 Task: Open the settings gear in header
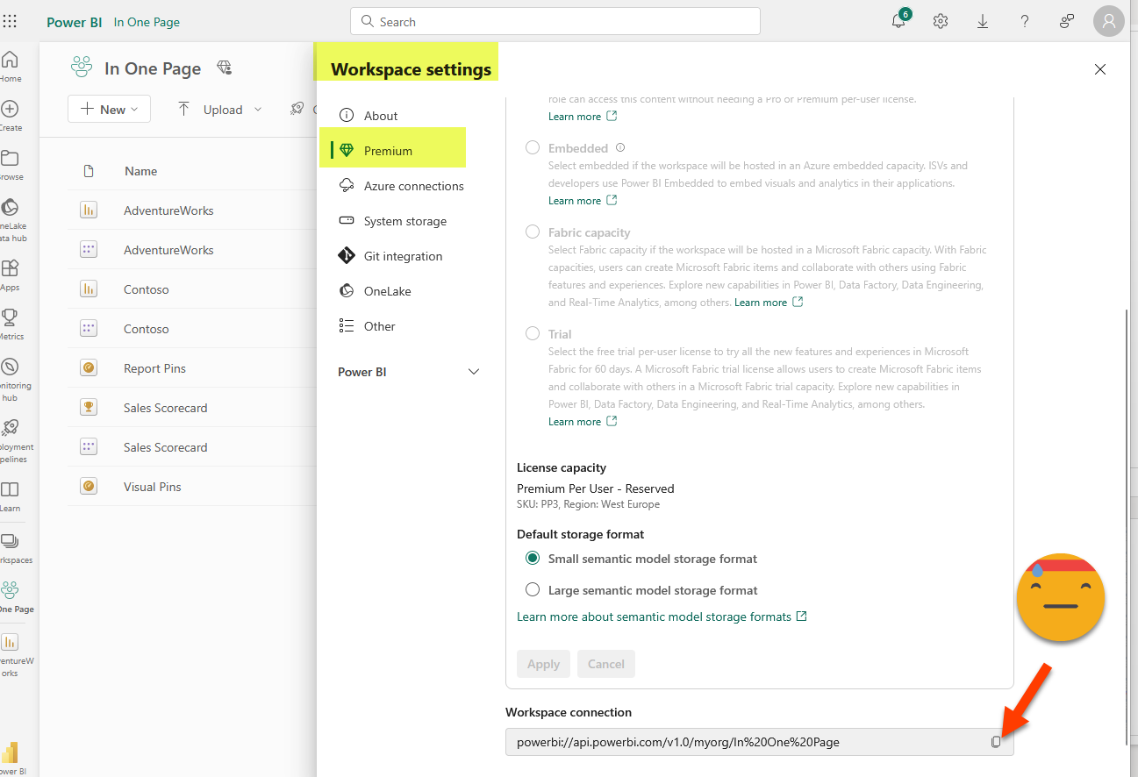pos(941,21)
